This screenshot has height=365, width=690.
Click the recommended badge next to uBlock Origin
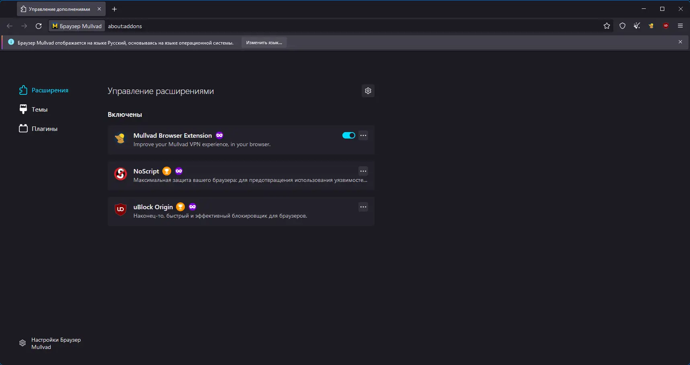coord(180,207)
